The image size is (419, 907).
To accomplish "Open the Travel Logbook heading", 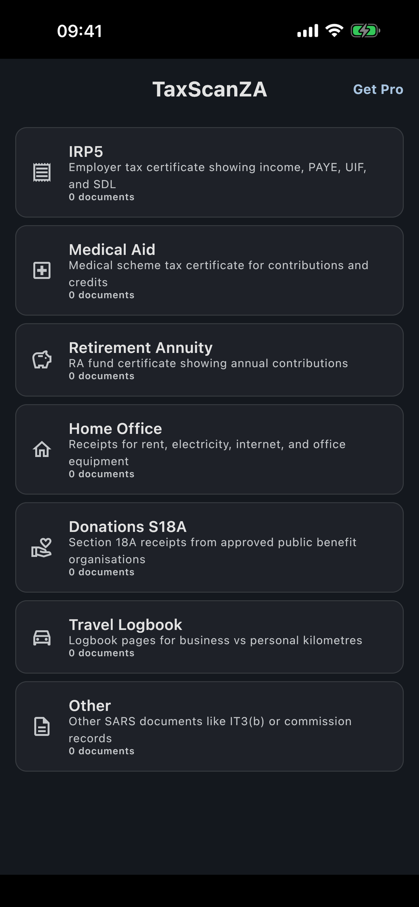I will point(126,625).
